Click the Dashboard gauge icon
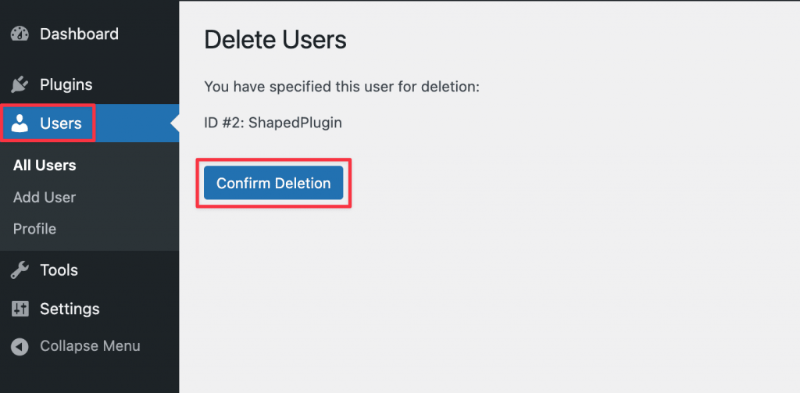 20,34
